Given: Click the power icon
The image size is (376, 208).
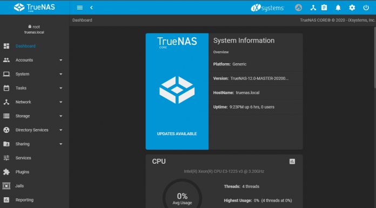Looking at the screenshot, I should (x=366, y=8).
